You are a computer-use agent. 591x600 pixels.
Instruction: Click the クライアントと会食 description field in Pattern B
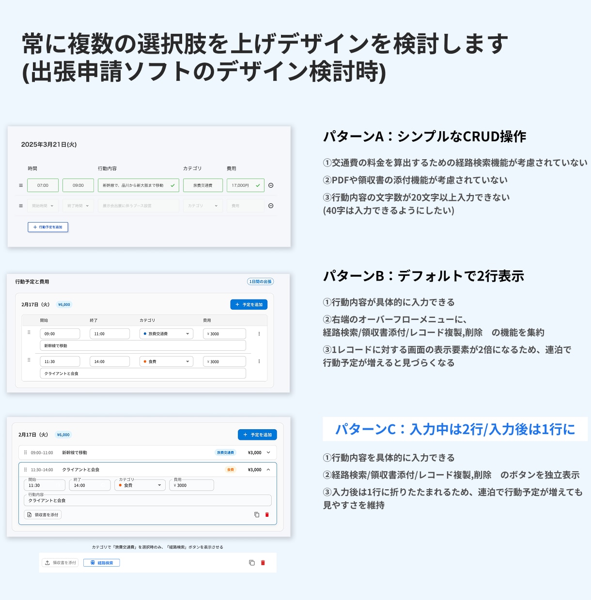click(143, 373)
